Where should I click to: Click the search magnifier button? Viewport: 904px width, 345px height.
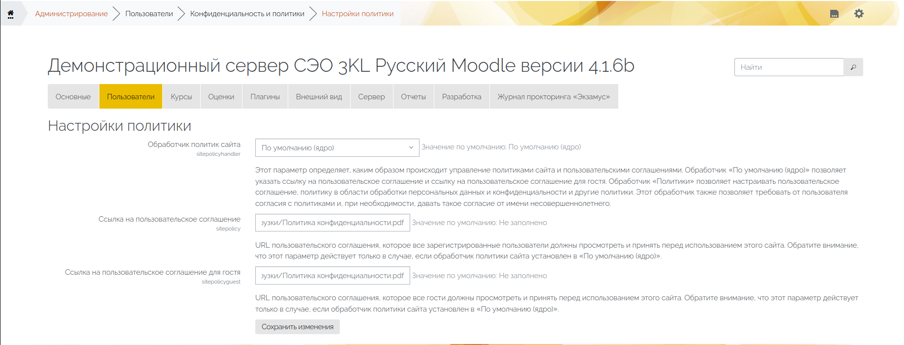click(x=853, y=67)
